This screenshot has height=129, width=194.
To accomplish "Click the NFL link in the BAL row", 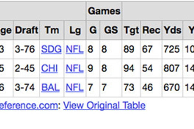I will coord(75,87).
